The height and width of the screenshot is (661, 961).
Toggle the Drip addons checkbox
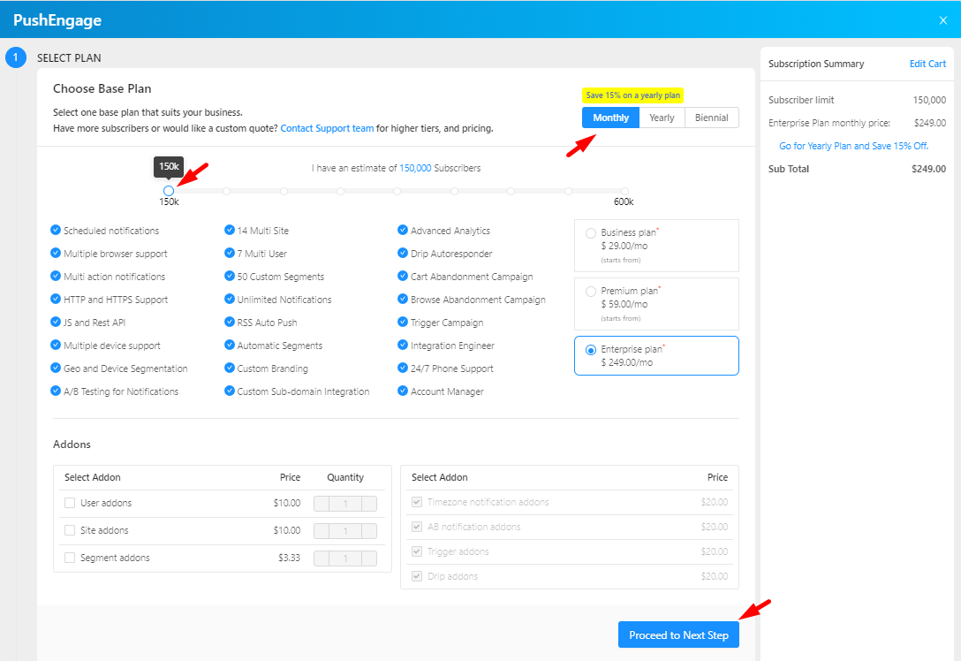417,576
